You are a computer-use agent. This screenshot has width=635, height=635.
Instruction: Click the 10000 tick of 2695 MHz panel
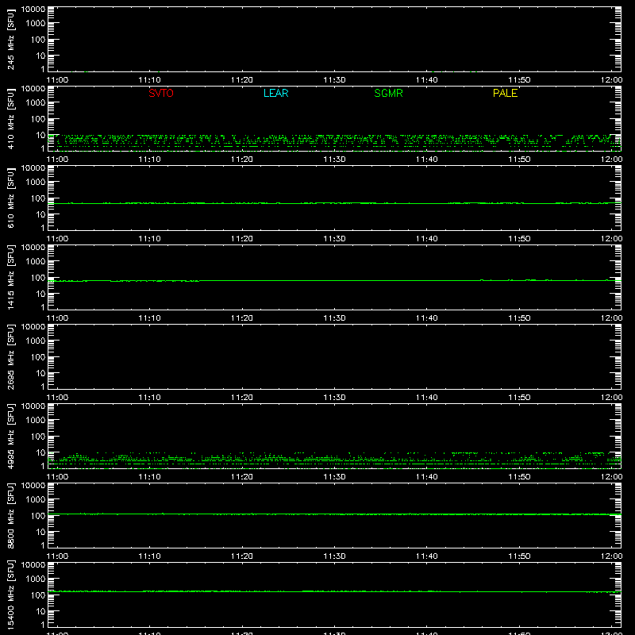point(33,327)
